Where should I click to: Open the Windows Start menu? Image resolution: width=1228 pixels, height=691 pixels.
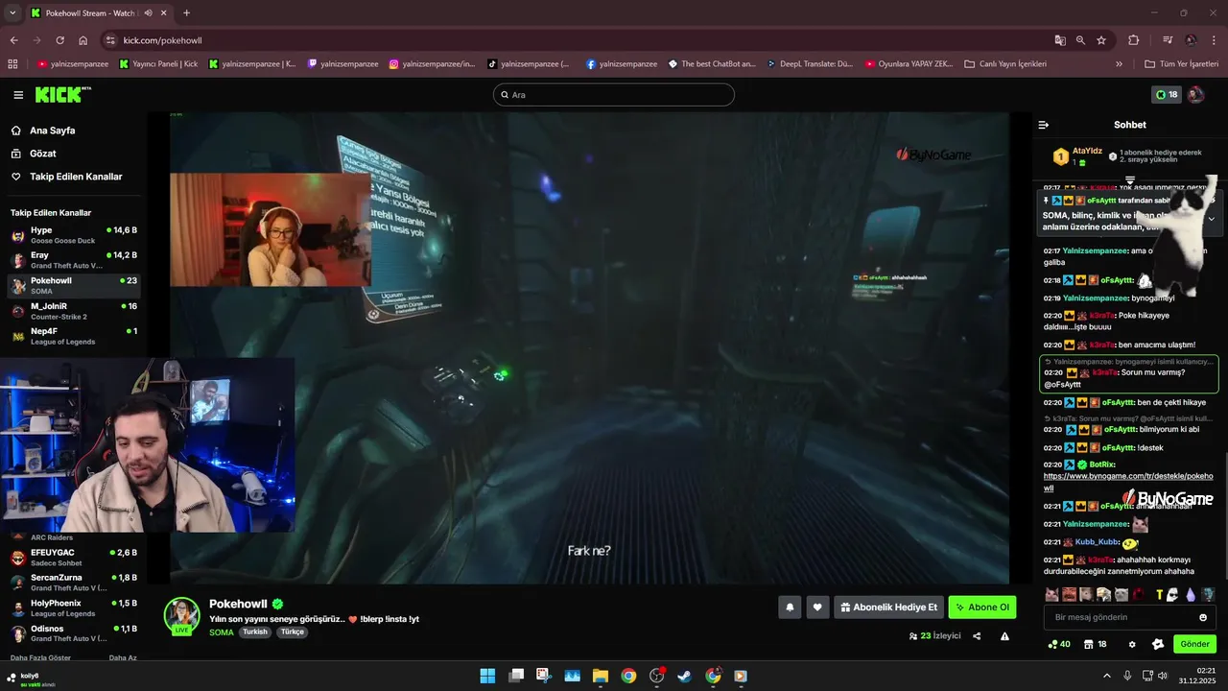tap(487, 676)
